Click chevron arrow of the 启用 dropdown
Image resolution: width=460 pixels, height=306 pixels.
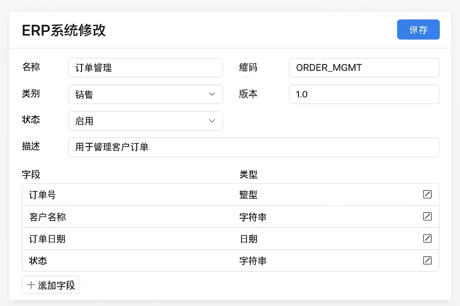tap(212, 121)
